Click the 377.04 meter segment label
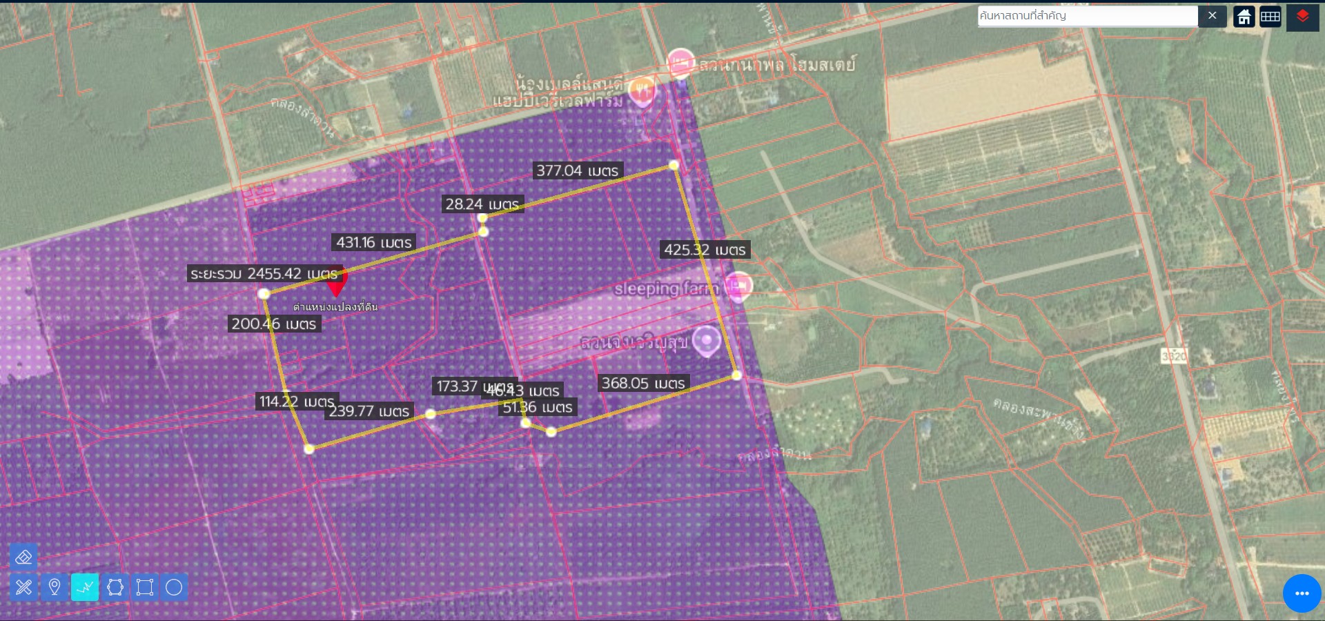 [x=578, y=170]
